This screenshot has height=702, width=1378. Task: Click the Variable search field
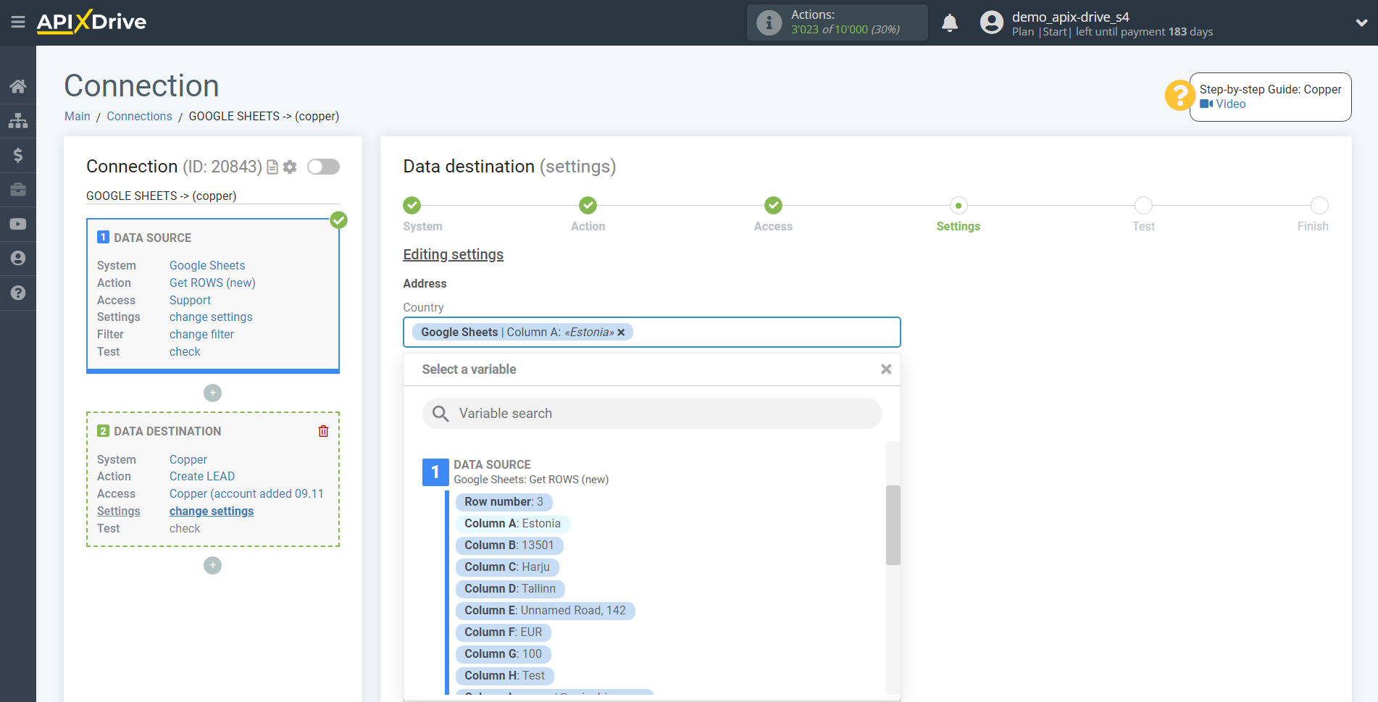tap(652, 414)
